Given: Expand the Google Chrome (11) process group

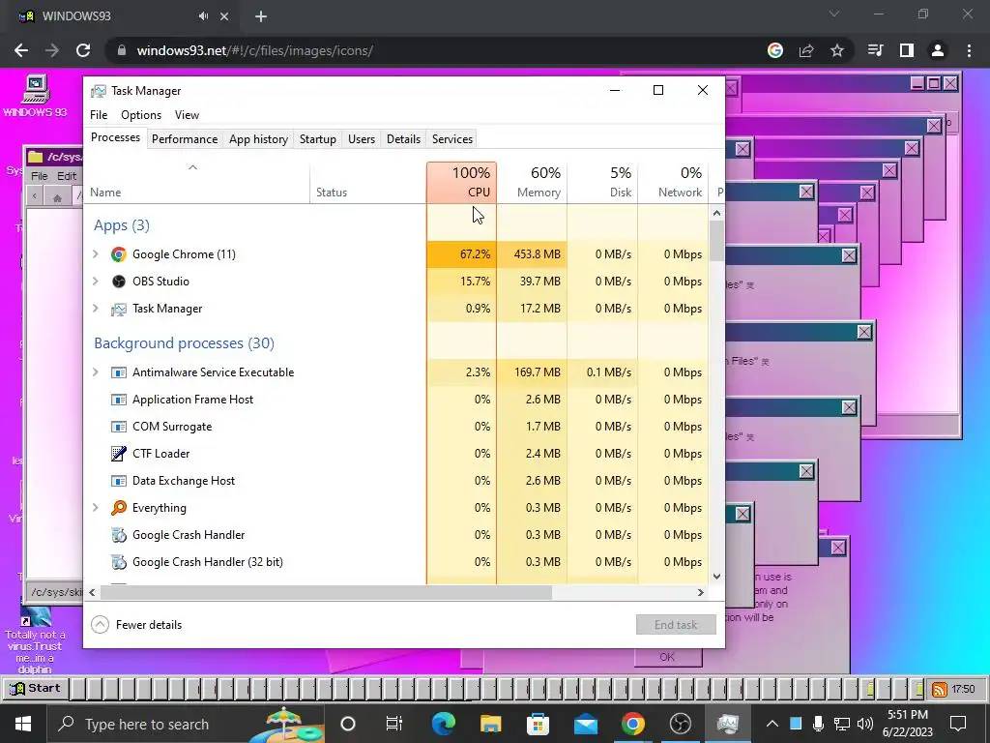Looking at the screenshot, I should point(96,254).
